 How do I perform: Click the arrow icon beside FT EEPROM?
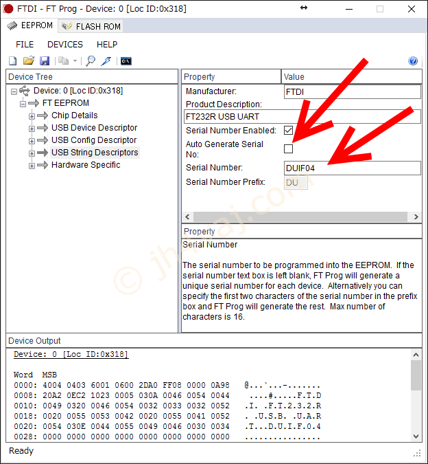click(34, 103)
